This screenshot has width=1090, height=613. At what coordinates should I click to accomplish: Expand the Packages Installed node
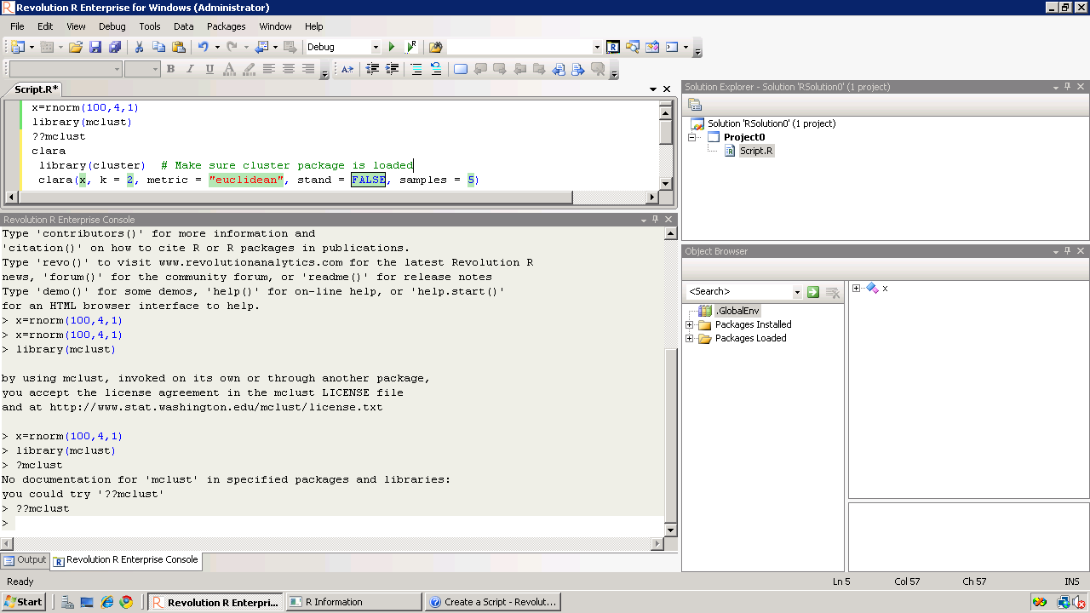pos(690,324)
